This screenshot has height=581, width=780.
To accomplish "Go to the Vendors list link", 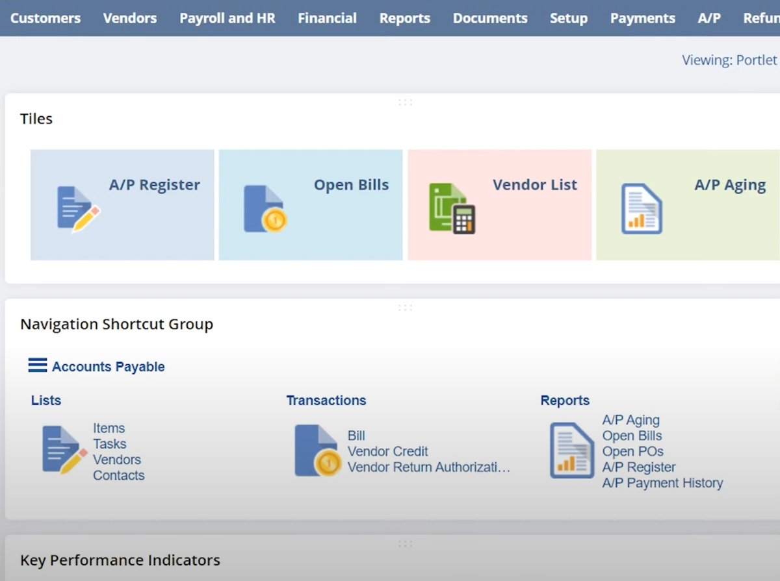I will [x=116, y=460].
